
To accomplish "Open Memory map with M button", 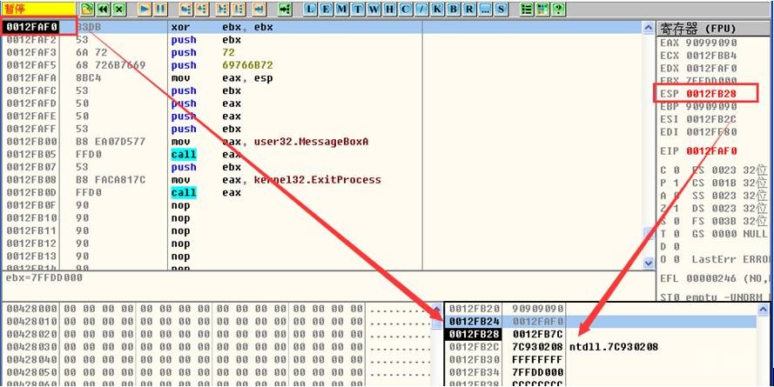I will [340, 9].
